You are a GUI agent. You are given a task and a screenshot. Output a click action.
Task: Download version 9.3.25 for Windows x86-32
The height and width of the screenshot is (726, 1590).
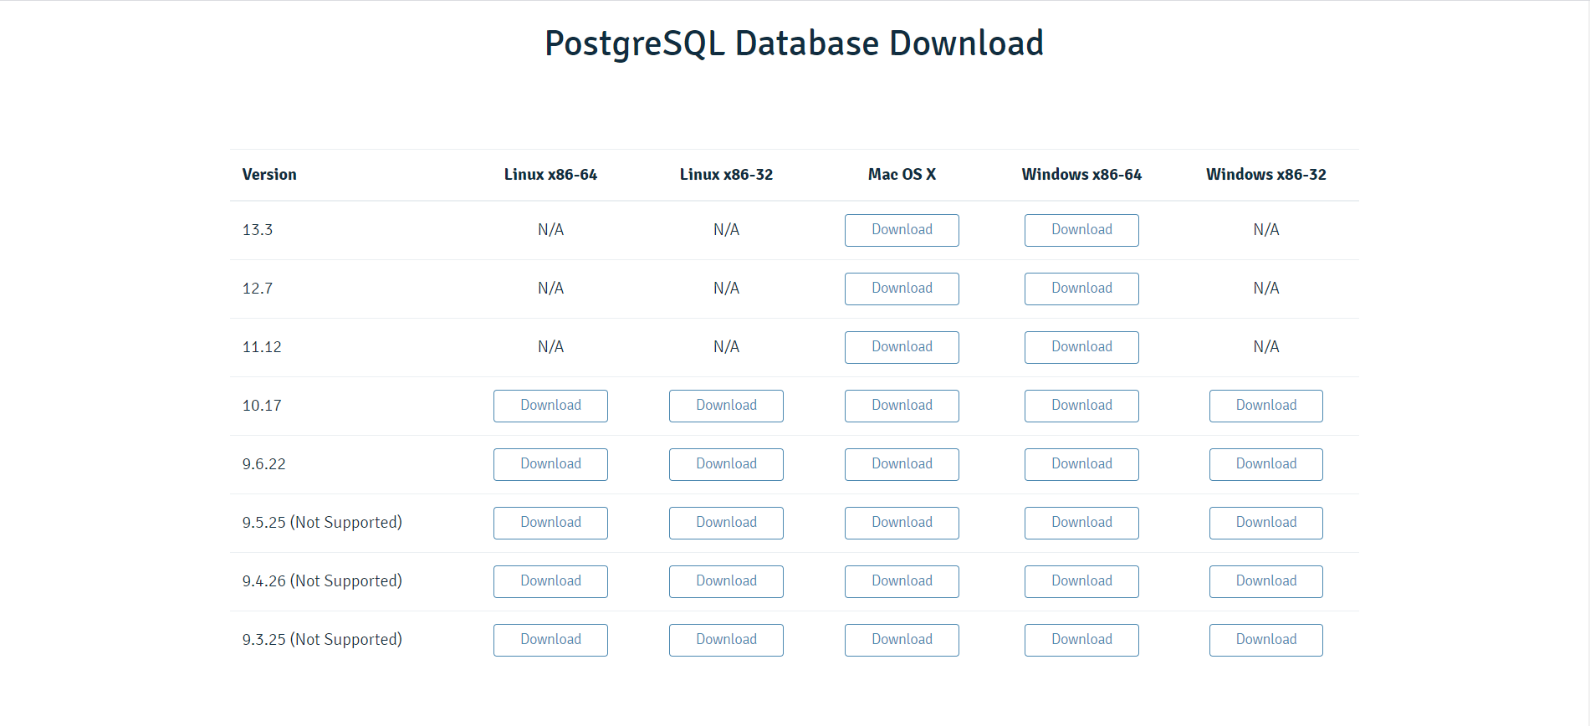pos(1266,640)
